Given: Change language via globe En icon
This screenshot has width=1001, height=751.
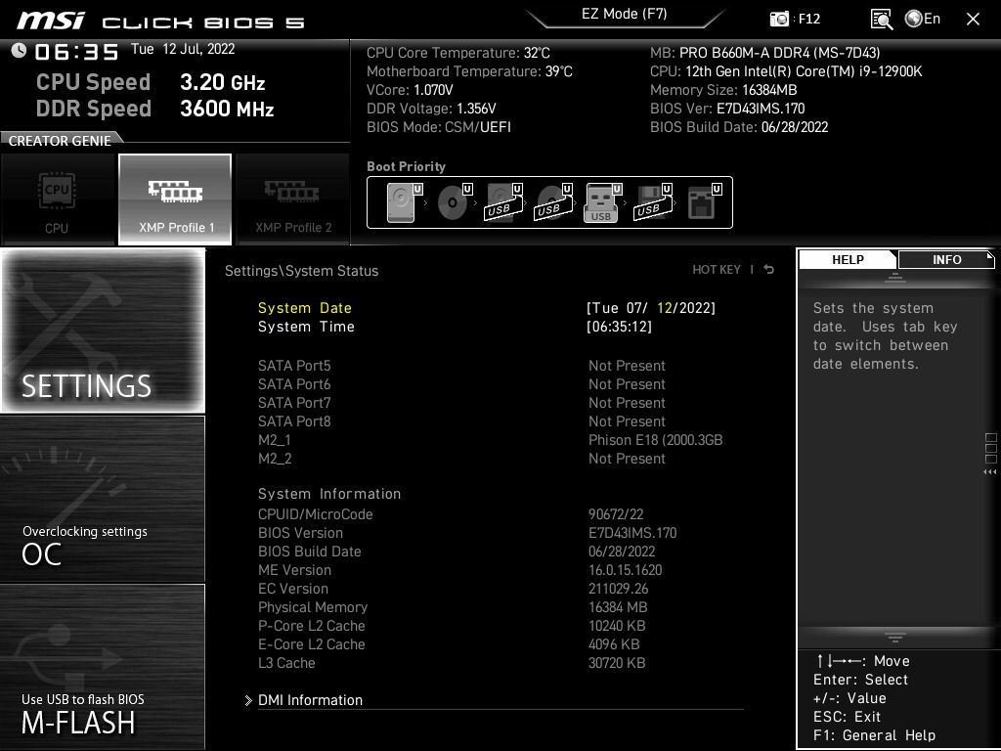Looking at the screenshot, I should [x=923, y=19].
